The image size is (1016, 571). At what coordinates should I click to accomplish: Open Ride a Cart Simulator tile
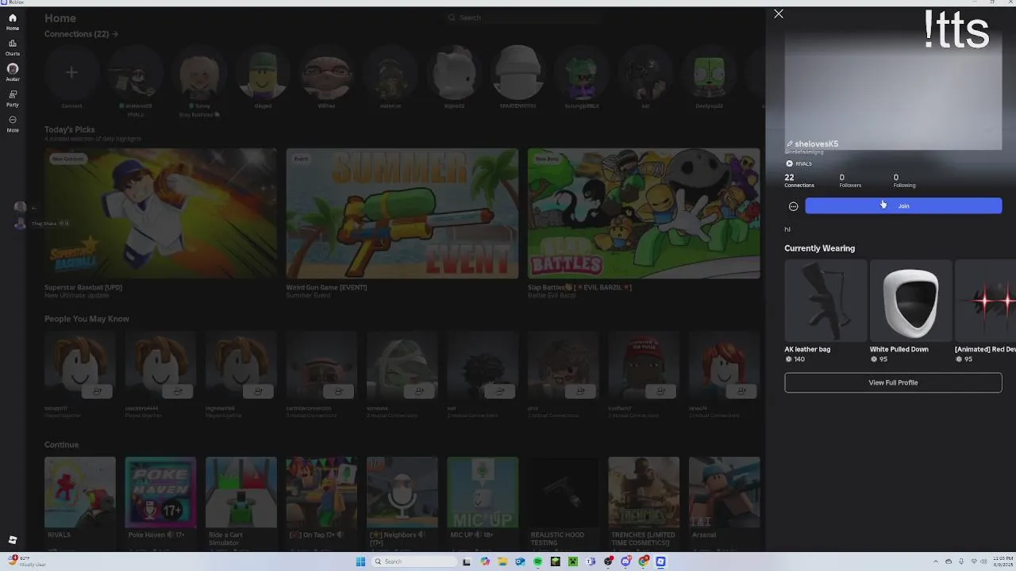pyautogui.click(x=241, y=492)
